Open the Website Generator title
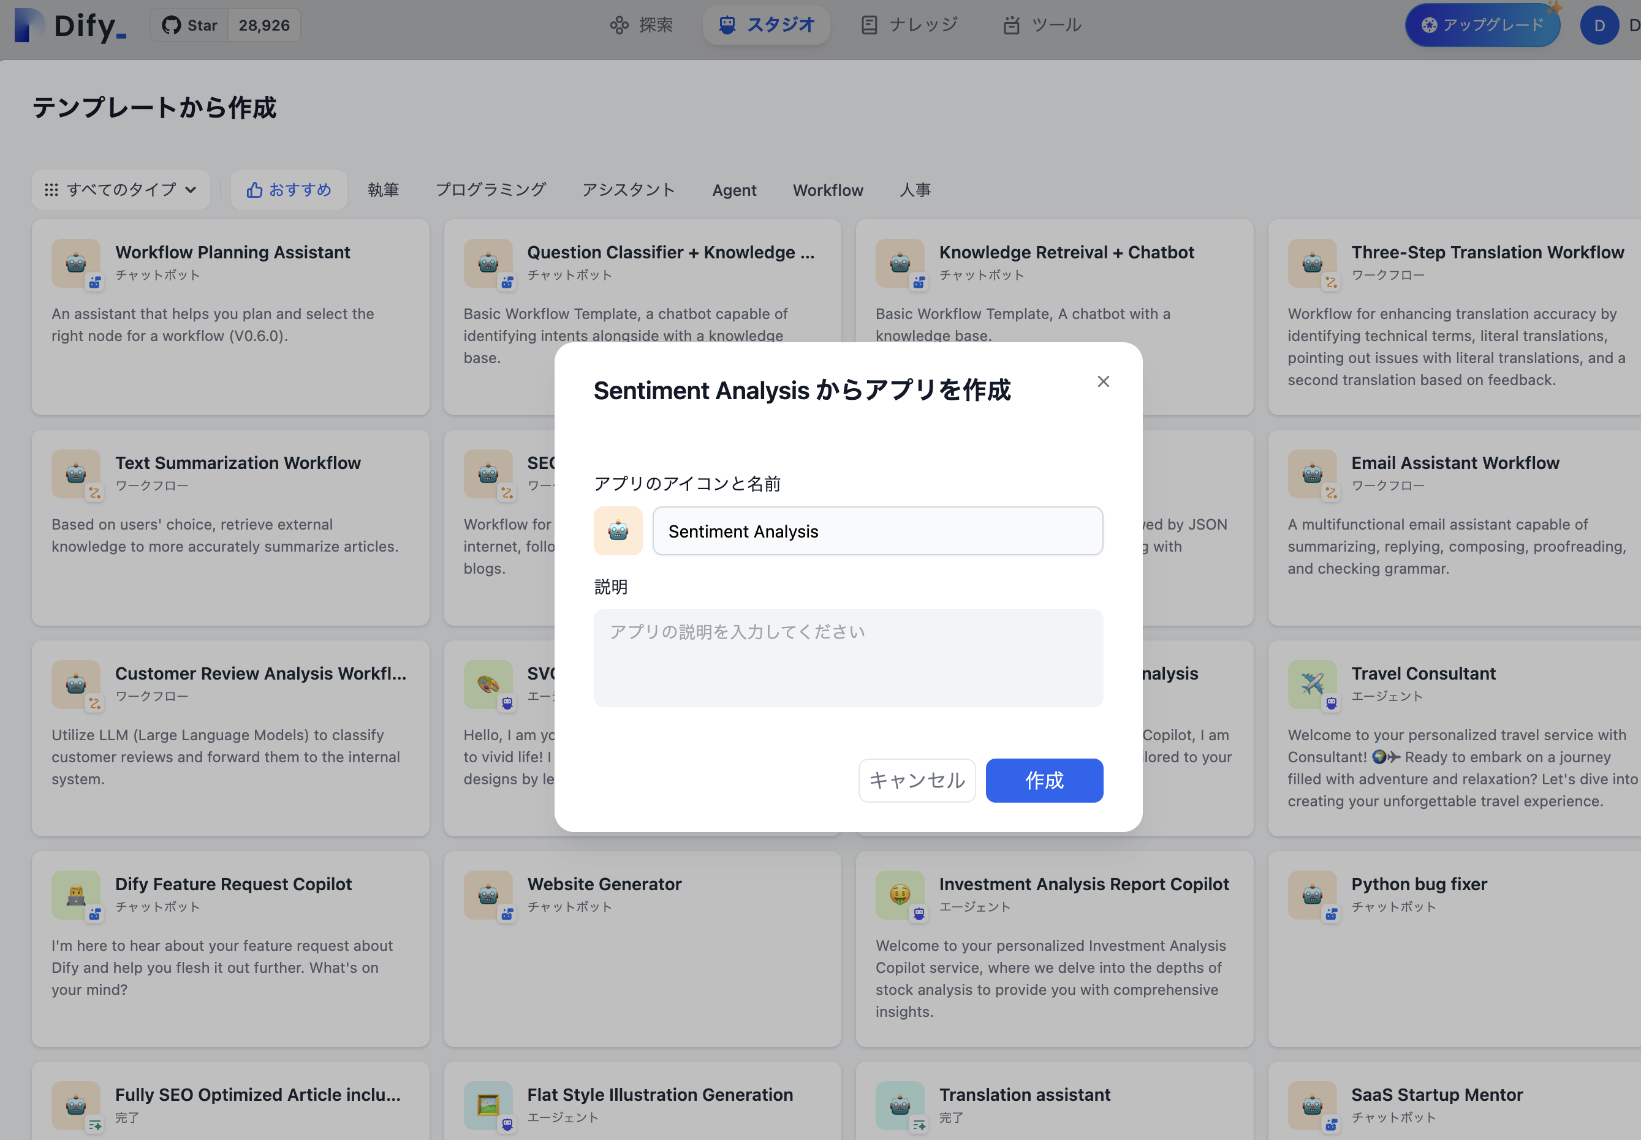Screen dimensions: 1641x1140 (x=605, y=884)
